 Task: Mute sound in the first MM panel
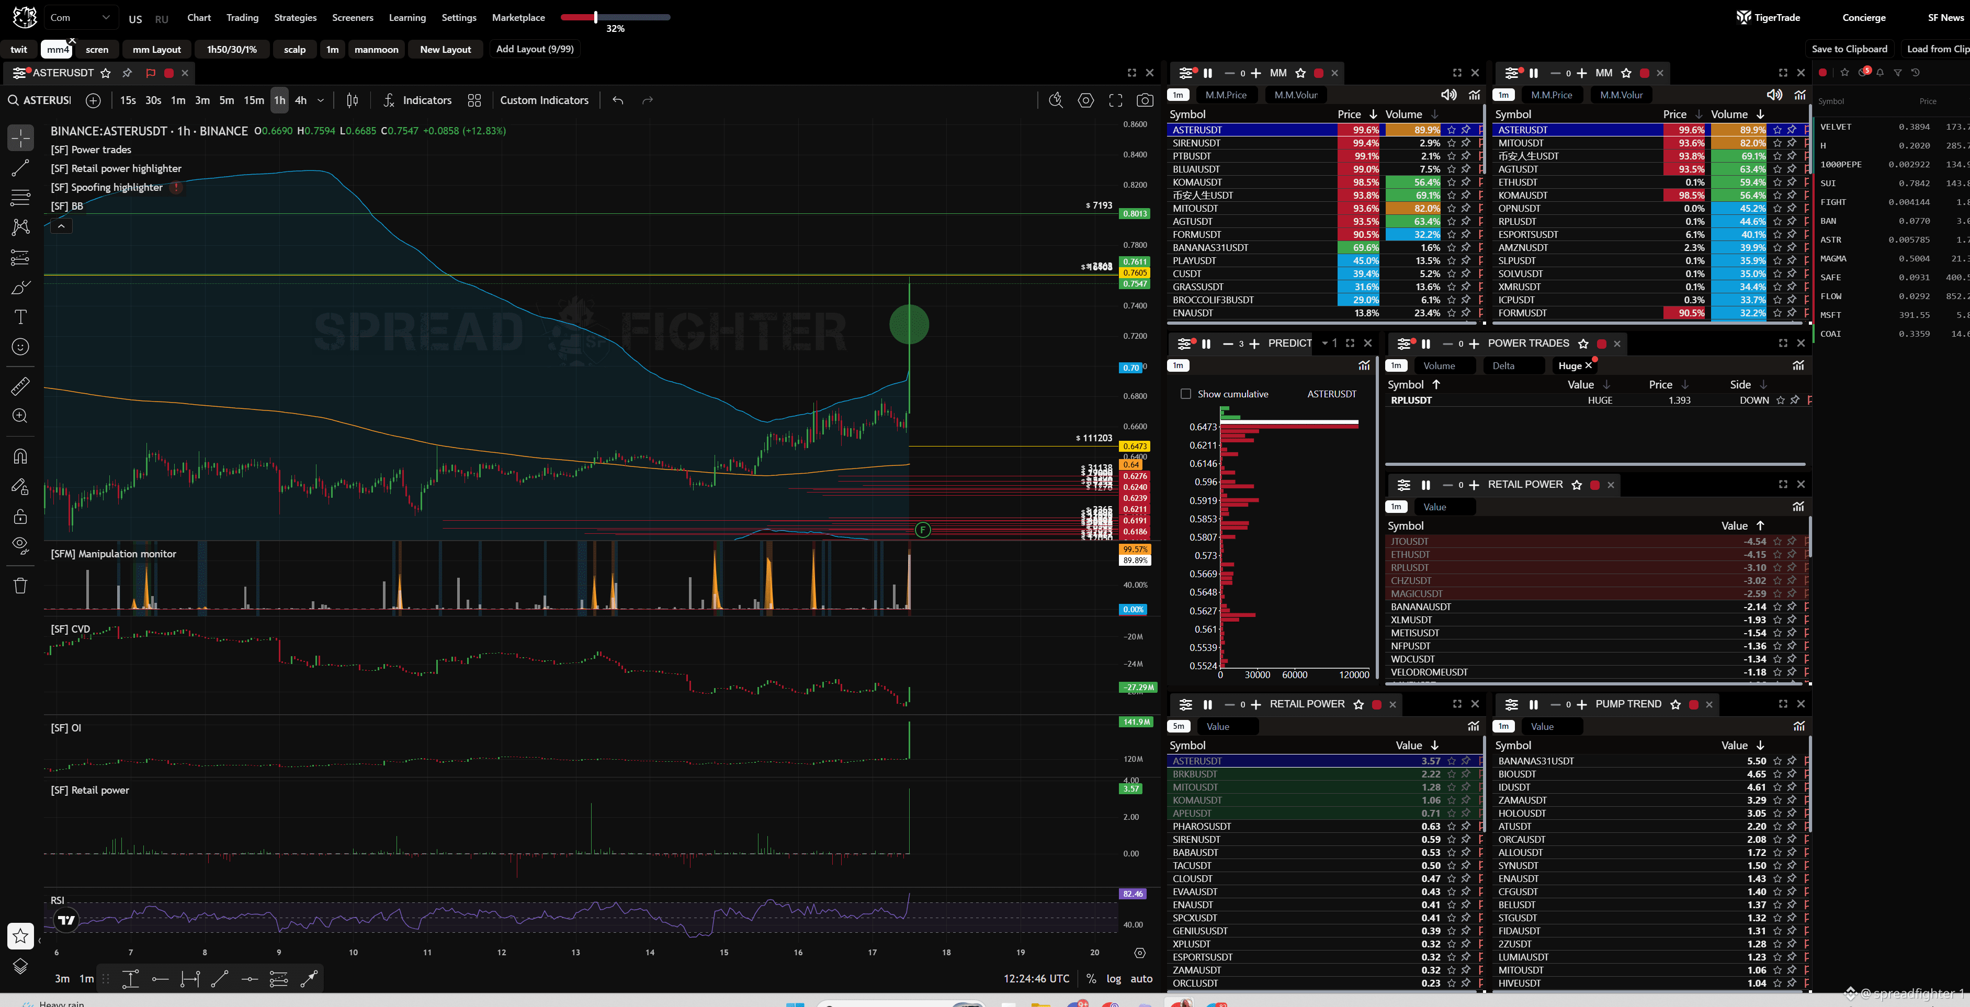click(1448, 95)
